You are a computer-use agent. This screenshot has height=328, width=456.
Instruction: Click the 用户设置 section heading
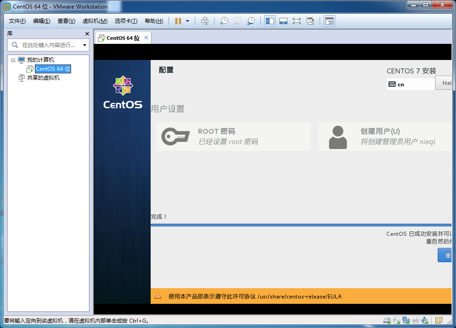coord(168,109)
